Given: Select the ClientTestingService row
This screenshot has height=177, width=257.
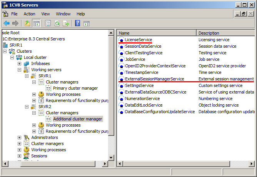Looking at the screenshot, I should (x=186, y=53).
